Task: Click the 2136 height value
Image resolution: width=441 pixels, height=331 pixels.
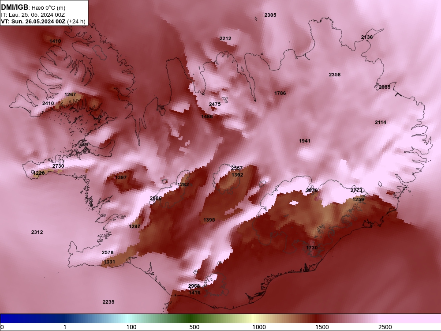Action: (367, 37)
